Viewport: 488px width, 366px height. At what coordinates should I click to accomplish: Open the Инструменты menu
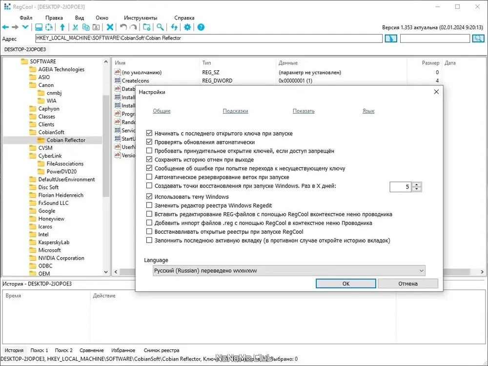pos(141,18)
